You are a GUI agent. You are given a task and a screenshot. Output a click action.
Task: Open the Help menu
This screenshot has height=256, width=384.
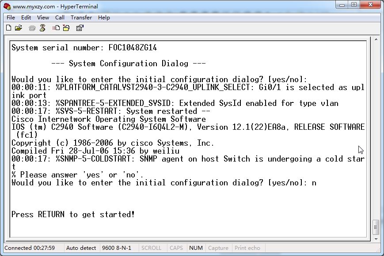104,18
